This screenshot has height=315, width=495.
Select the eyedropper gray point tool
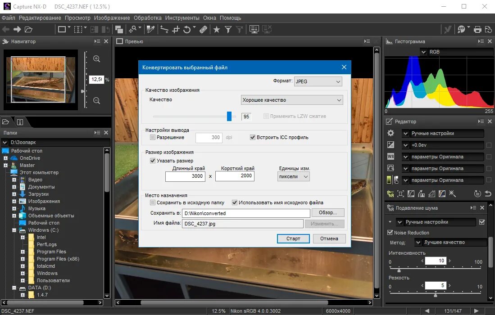tap(150, 30)
